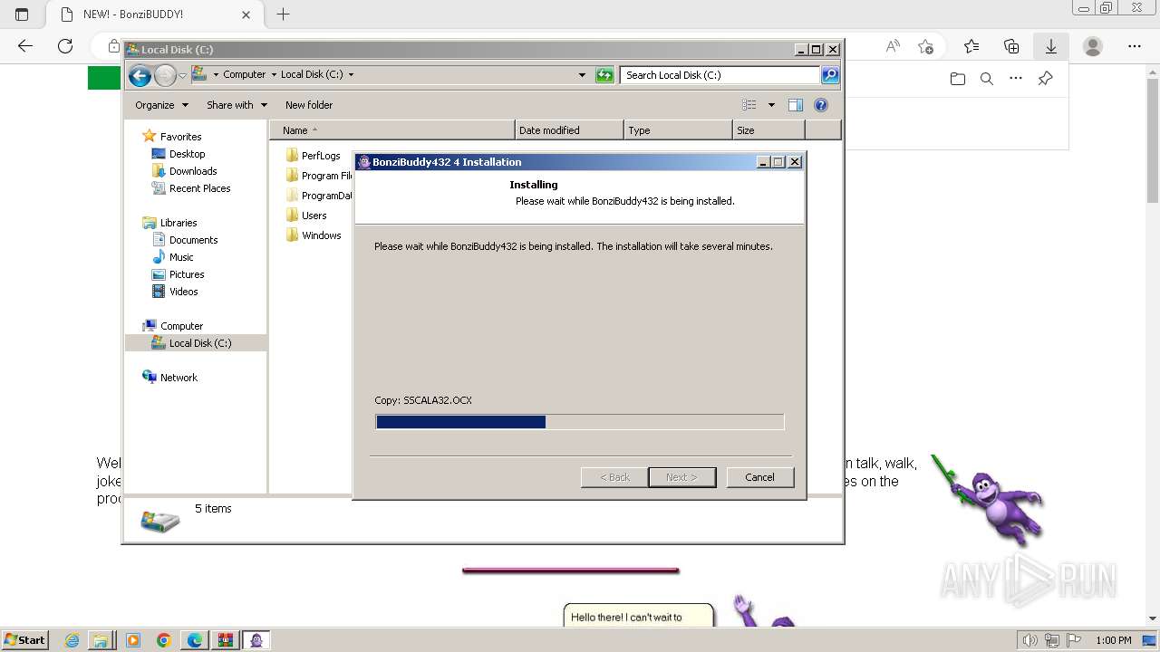Image resolution: width=1160 pixels, height=652 pixels.
Task: Open WinRAR taskbar icon
Action: [x=226, y=640]
